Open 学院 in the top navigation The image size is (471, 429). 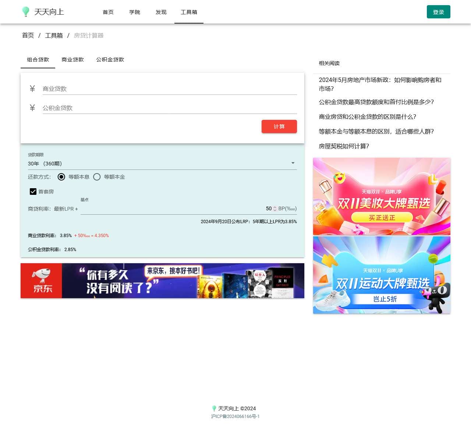tap(135, 12)
